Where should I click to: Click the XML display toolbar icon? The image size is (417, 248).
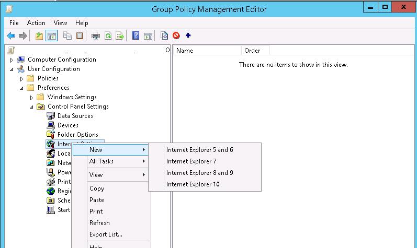164,36
